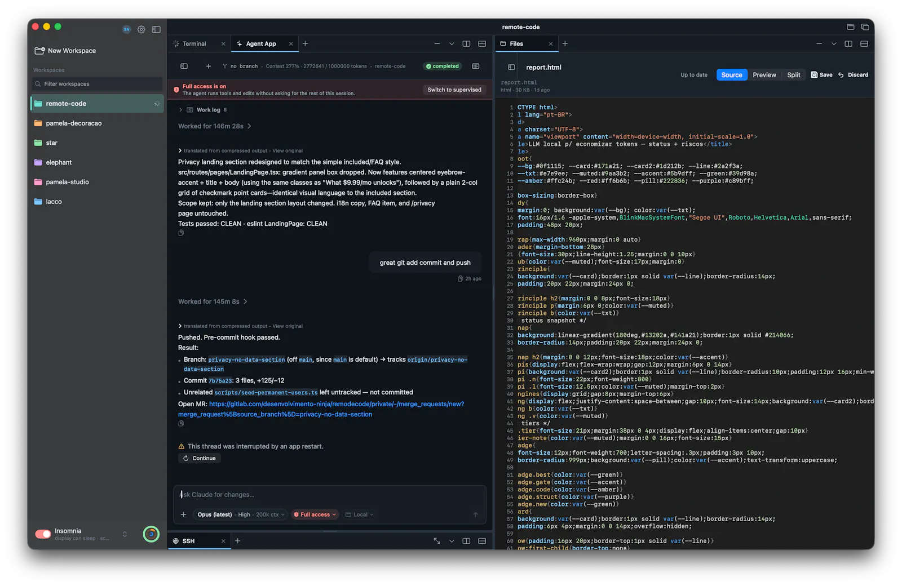
Task: Add a new tab next to SSH
Action: coord(237,541)
